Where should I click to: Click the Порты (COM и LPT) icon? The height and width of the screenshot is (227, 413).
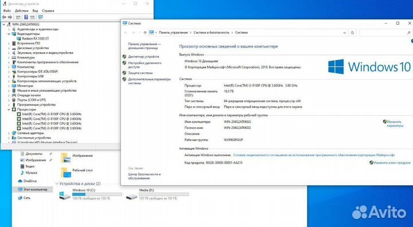pos(14,100)
